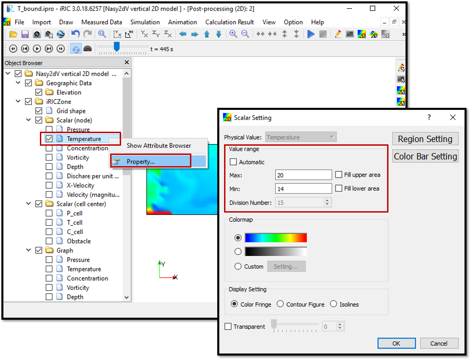Viewport: 471px width, 360px height.
Task: Collapse the Scalar (cell center) tree group
Action: tap(29, 204)
